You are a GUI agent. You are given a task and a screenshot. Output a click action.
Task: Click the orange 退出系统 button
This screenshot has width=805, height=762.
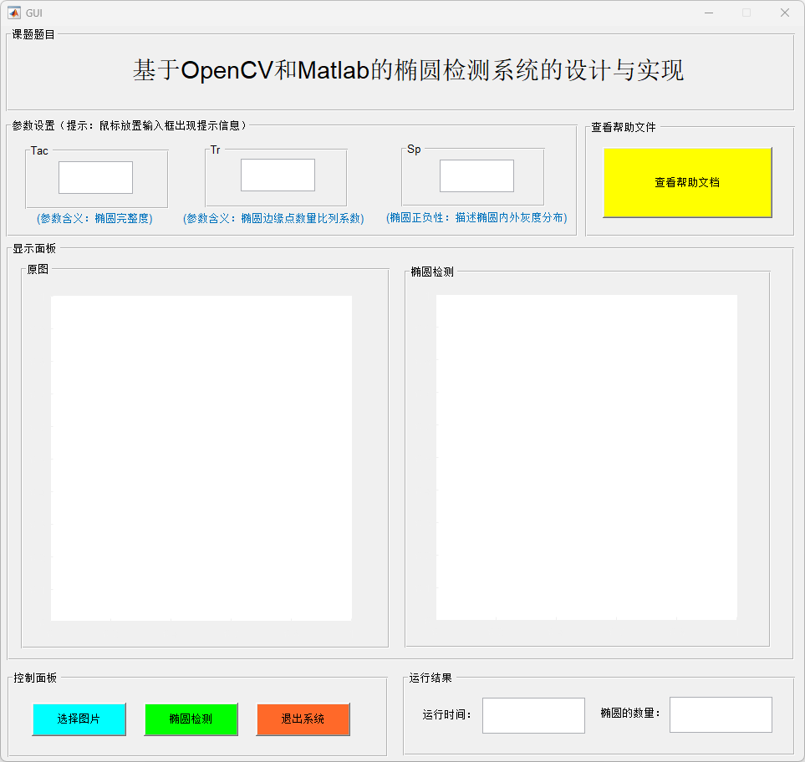[x=303, y=719]
